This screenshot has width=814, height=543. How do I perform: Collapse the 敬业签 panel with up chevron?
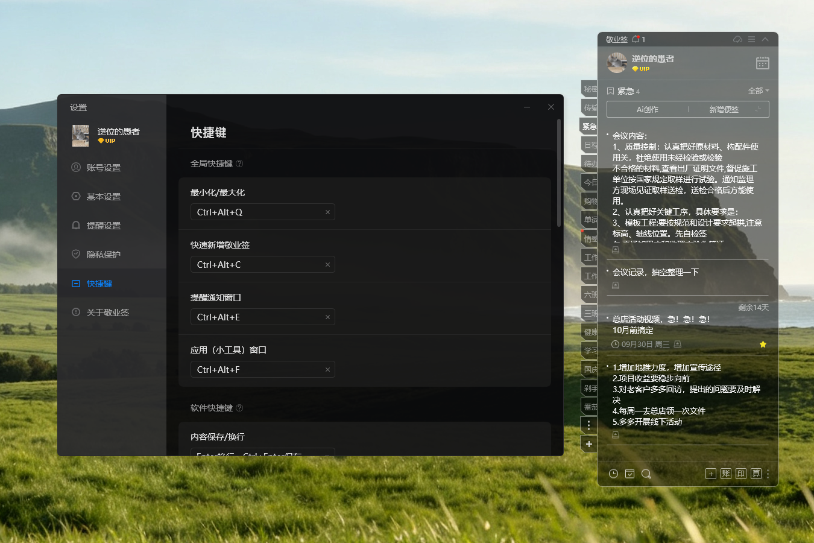click(x=765, y=39)
